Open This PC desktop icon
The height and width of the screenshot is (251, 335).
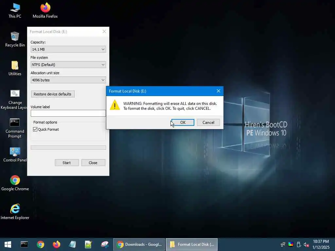tap(15, 10)
